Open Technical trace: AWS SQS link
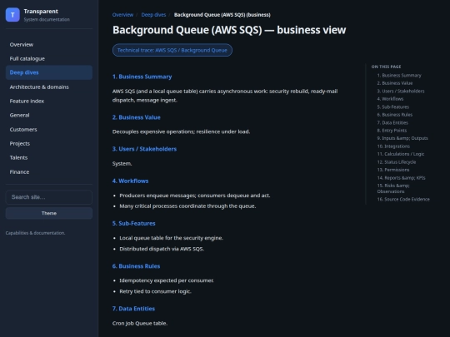Image resolution: width=450 pixels, height=337 pixels. coord(172,50)
